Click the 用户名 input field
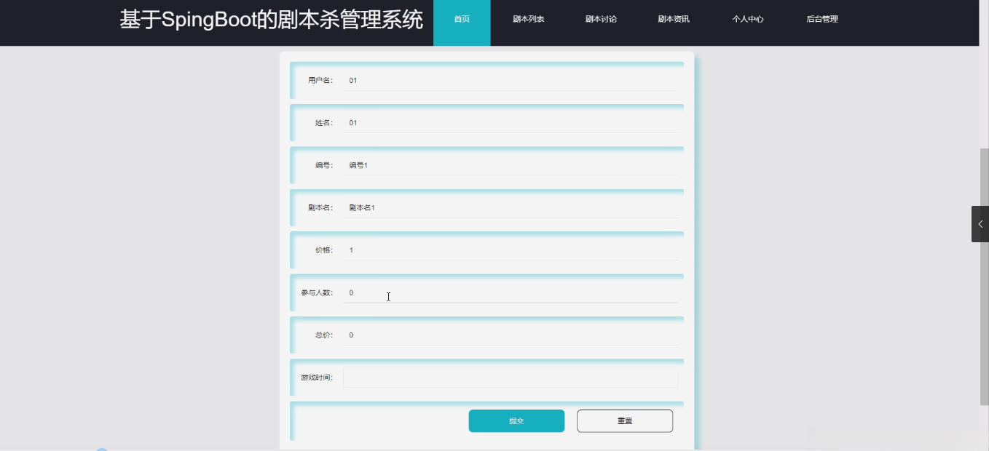The image size is (989, 451). point(510,80)
